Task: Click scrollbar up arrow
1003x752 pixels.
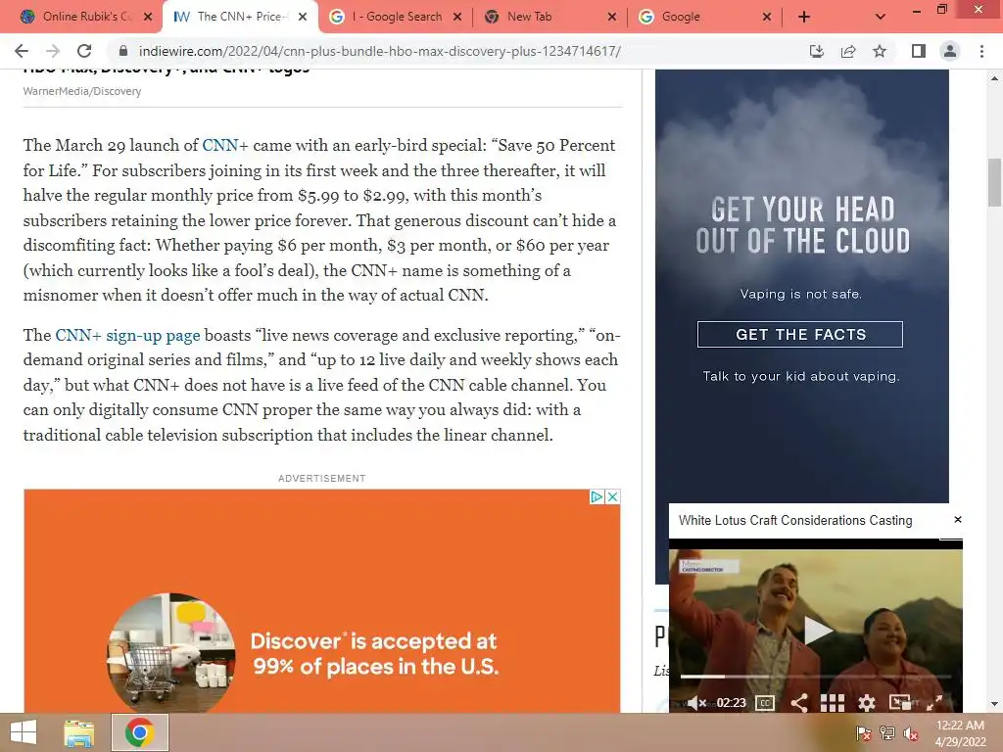Action: (994, 78)
